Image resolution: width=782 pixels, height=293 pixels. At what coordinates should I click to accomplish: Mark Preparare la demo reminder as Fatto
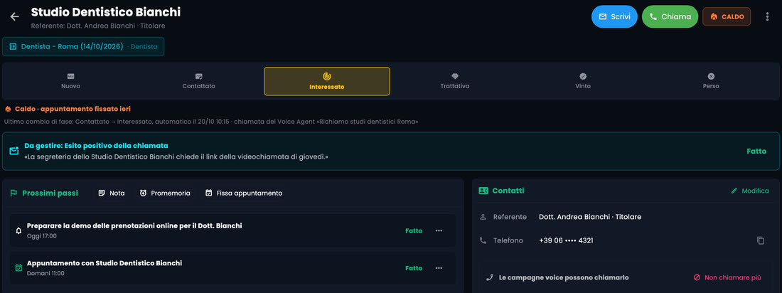[x=414, y=230]
